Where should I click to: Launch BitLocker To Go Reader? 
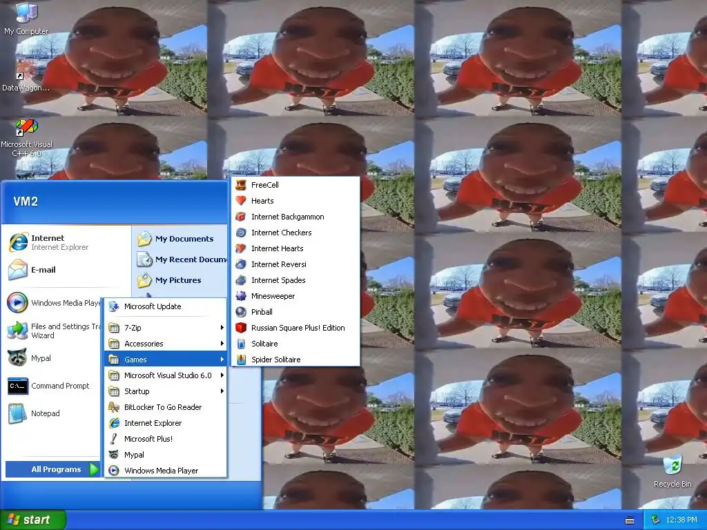pyautogui.click(x=166, y=407)
